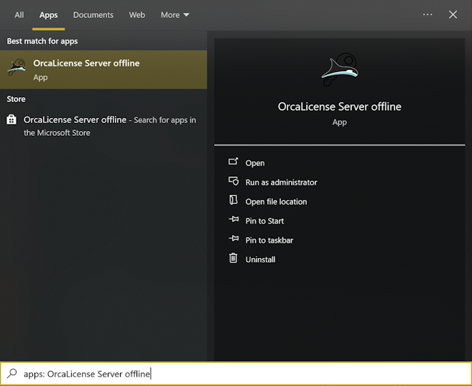
Task: Click the Open icon in actions list
Action: pos(233,162)
